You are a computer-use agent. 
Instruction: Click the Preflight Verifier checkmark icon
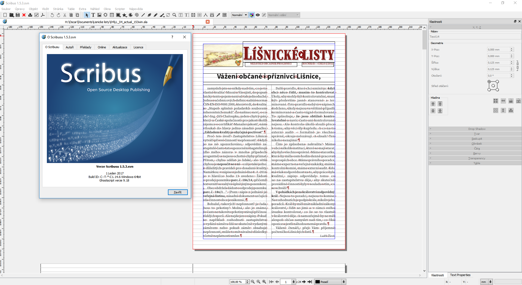coord(36,15)
